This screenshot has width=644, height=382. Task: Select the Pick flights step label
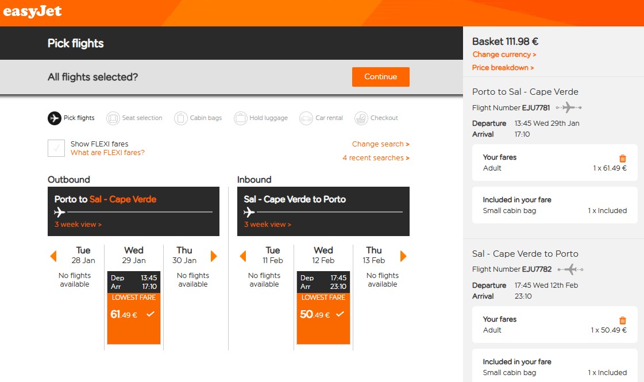click(79, 118)
